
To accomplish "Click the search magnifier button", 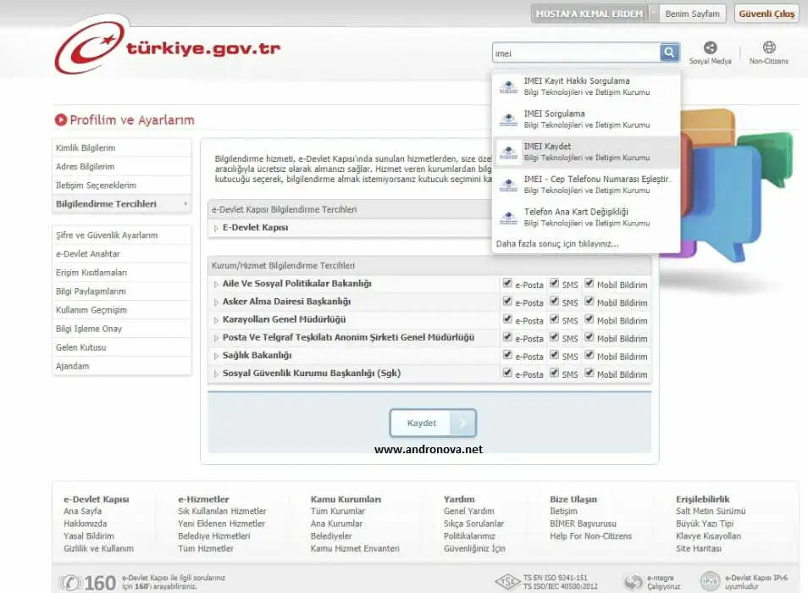I will click(x=669, y=52).
